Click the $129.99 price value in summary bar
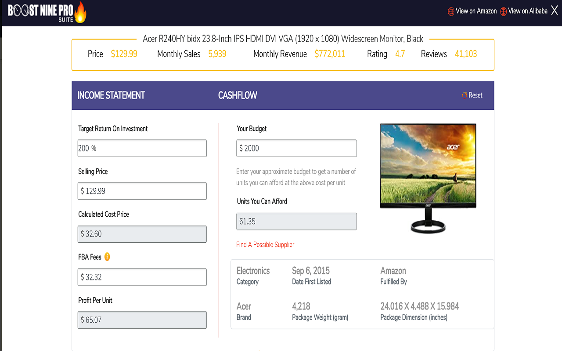 124,54
